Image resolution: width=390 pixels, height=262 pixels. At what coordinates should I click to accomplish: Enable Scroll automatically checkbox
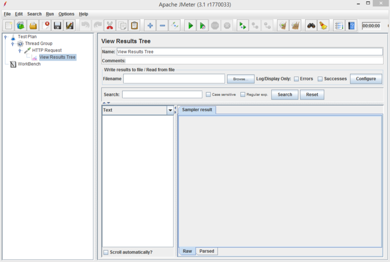tap(106, 253)
